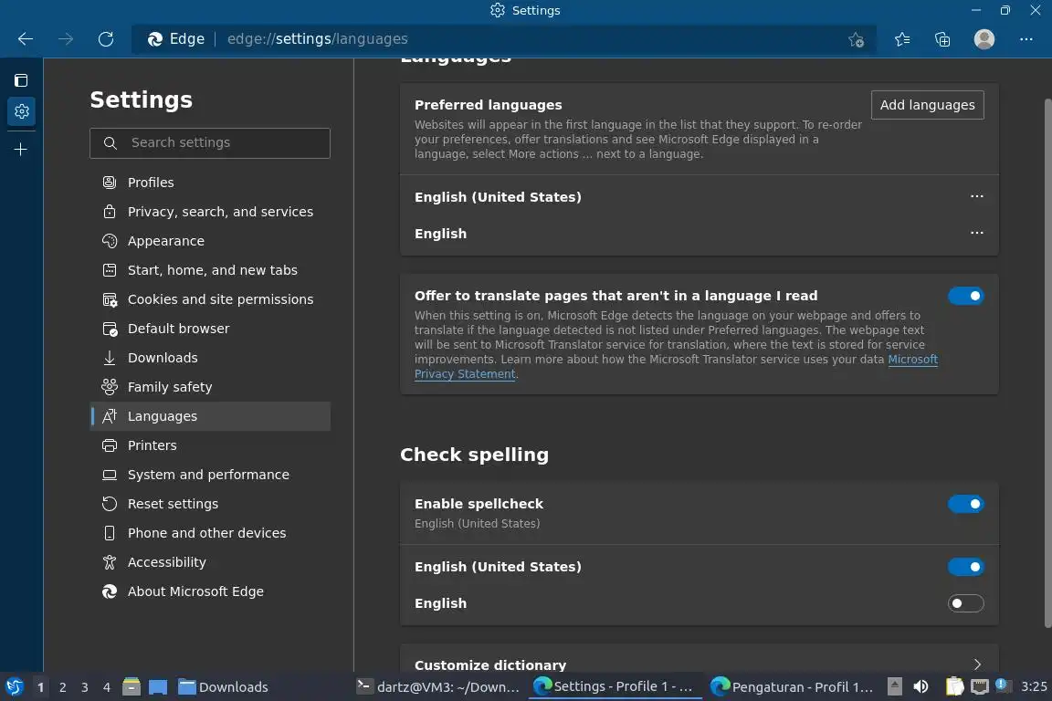Screen dimensions: 1052x701
Task: Open Cookies and site permissions
Action: click(210, 299)
